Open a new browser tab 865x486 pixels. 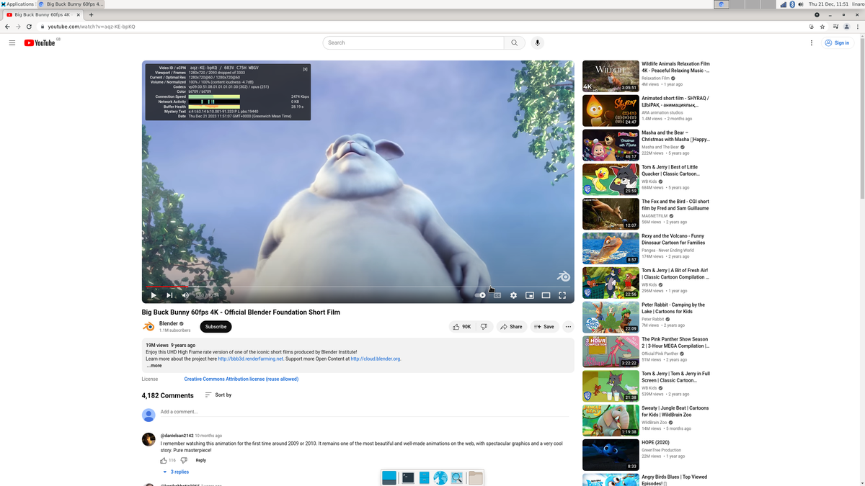[x=91, y=14]
